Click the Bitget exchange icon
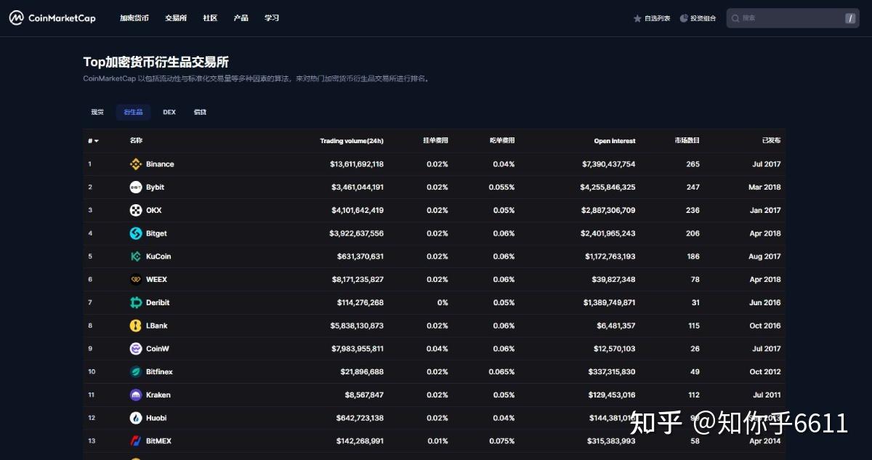 pyautogui.click(x=135, y=233)
